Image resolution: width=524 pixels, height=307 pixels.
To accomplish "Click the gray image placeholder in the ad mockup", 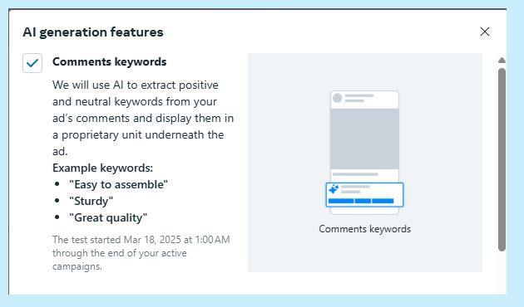I will pyautogui.click(x=364, y=139).
